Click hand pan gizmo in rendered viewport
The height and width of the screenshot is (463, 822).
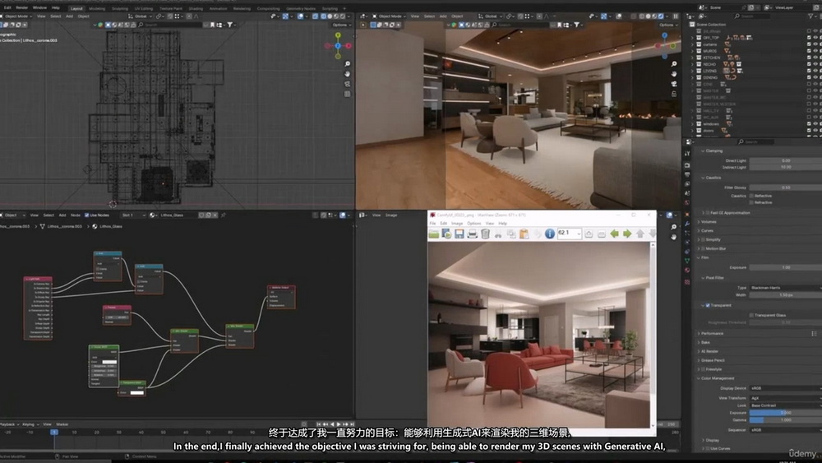[x=674, y=74]
